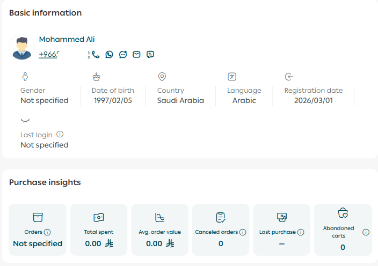Click the Total spent card
378x266 pixels.
[99, 230]
